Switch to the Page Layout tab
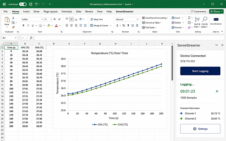 tap(50, 12)
